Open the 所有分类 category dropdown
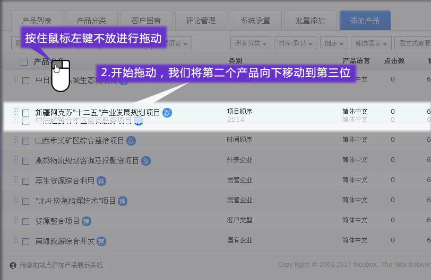The width and height of the screenshot is (431, 280). click(x=251, y=43)
